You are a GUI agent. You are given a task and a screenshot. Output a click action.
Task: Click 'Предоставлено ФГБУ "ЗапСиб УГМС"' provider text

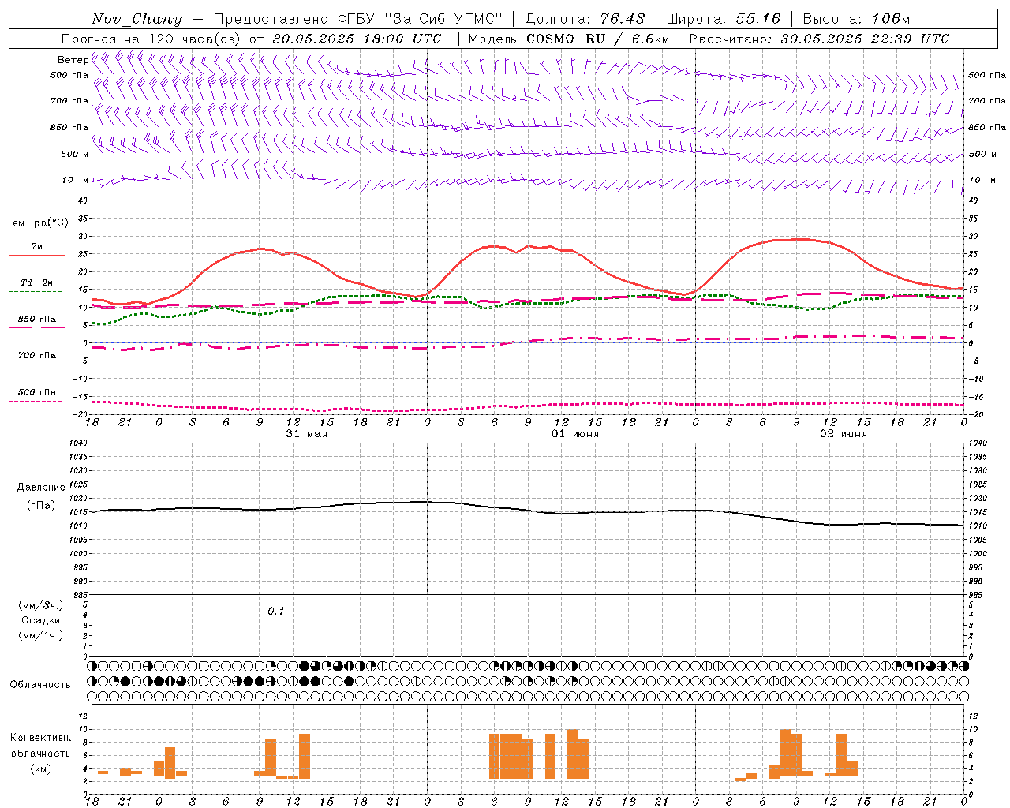tap(358, 19)
